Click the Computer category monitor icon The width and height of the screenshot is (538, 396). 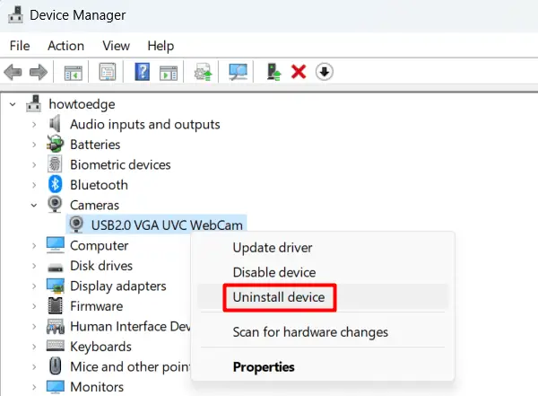pyautogui.click(x=56, y=245)
